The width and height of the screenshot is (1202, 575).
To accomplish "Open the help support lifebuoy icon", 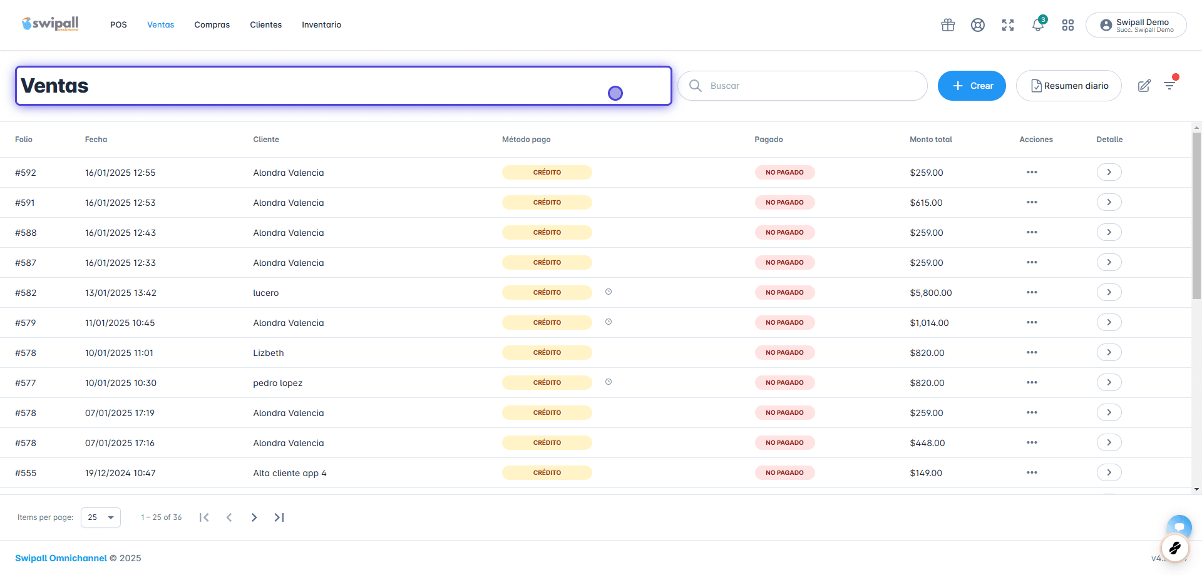I will point(978,25).
